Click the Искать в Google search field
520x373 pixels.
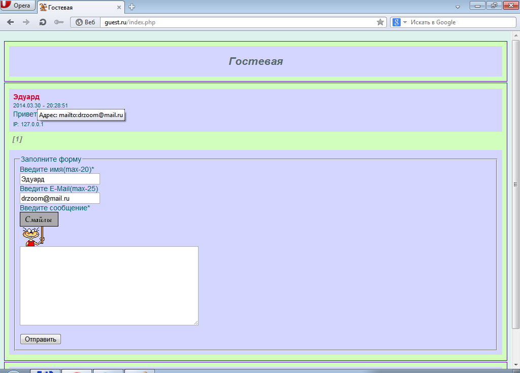[x=462, y=22]
